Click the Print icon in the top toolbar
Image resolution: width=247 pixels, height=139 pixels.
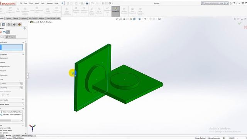87,3
